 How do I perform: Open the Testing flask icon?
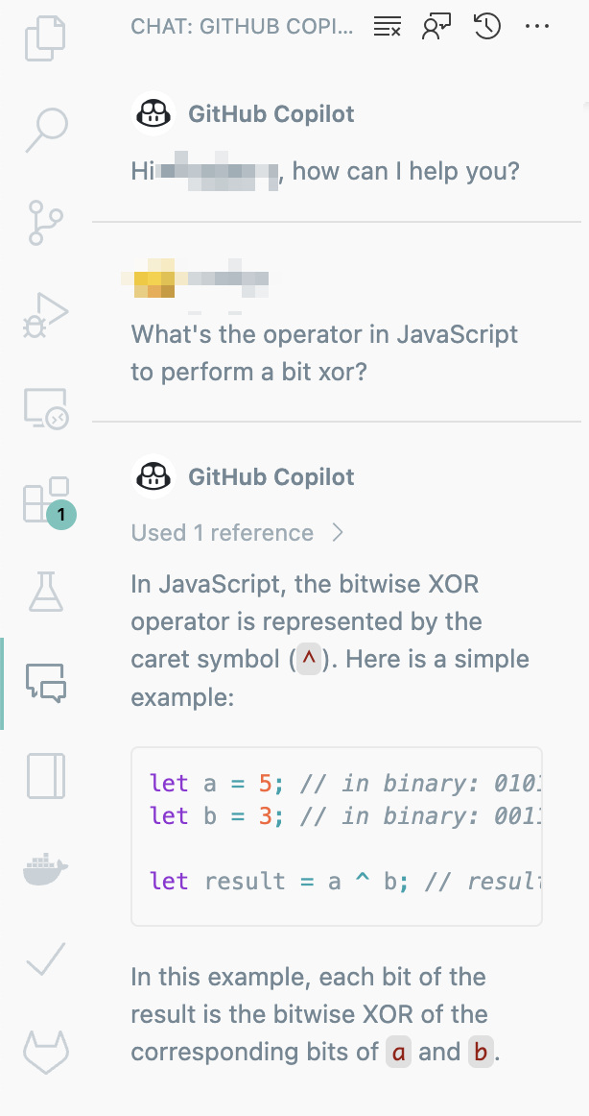[x=46, y=592]
